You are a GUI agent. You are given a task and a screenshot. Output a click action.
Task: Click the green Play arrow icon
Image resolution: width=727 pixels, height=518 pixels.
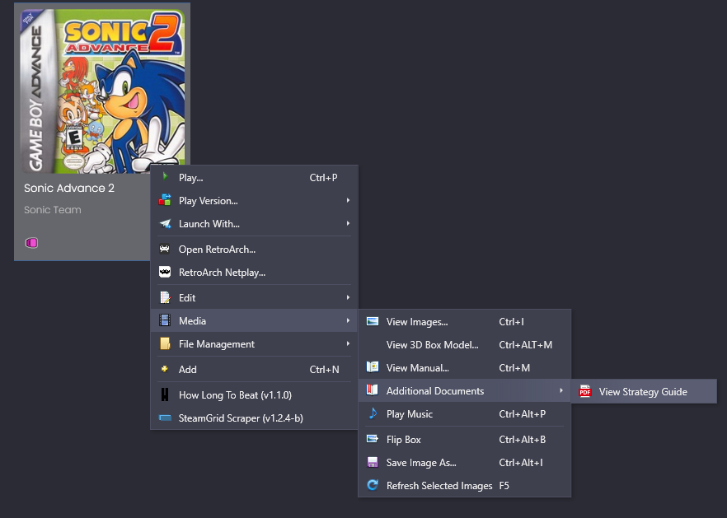[165, 176]
